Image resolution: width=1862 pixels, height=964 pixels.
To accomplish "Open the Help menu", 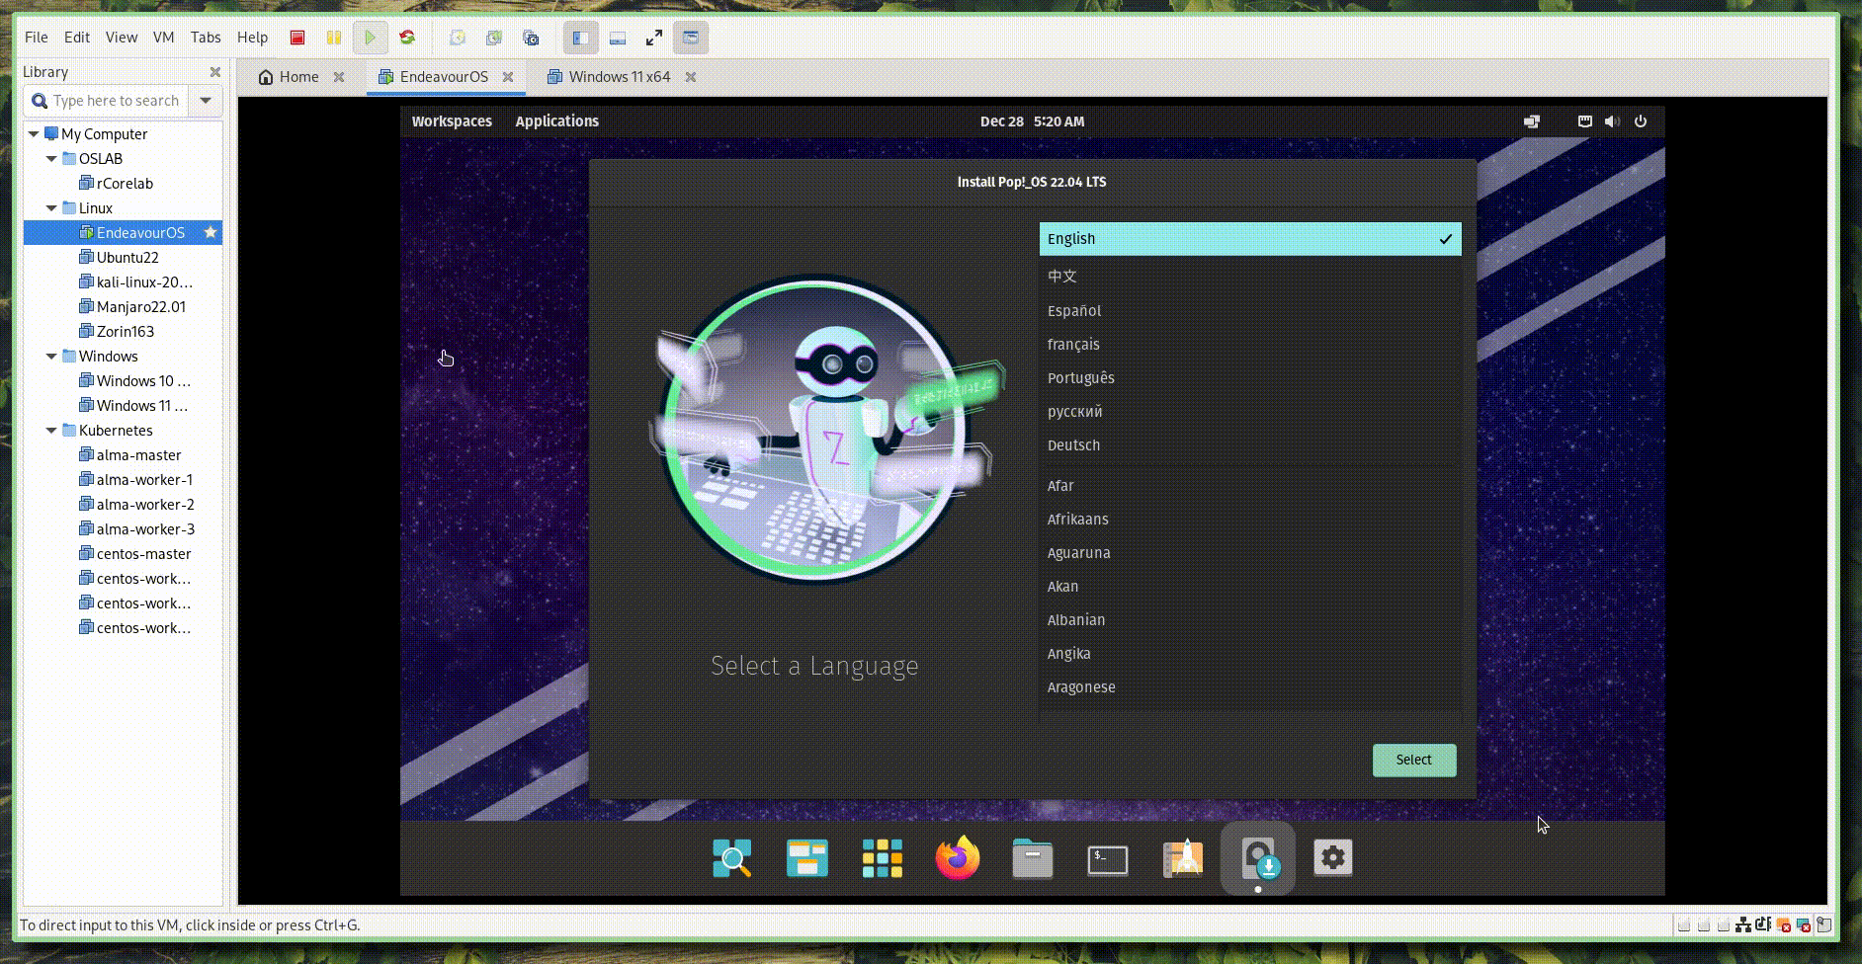I will [253, 38].
